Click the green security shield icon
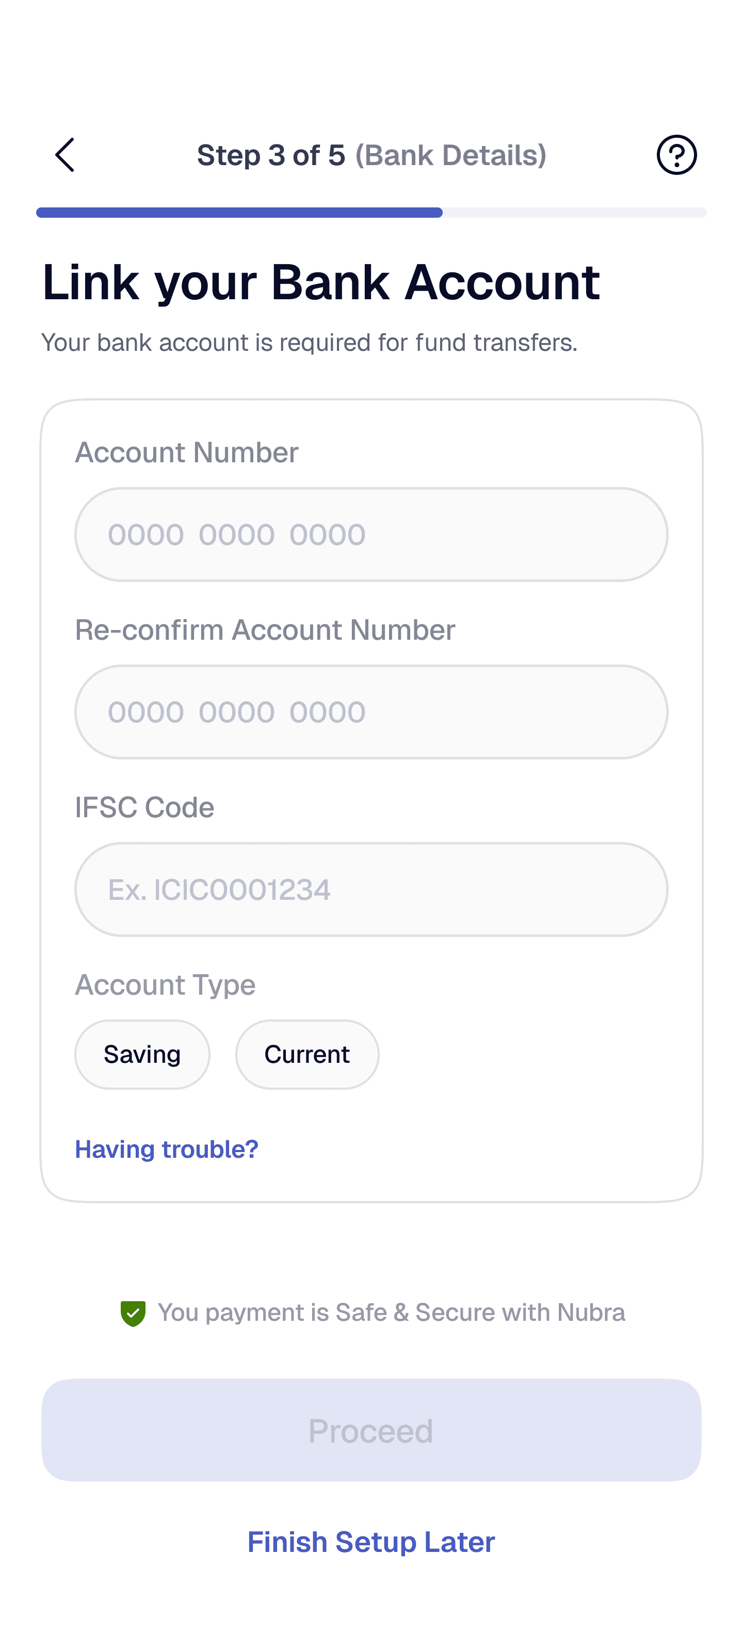This screenshot has width=743, height=1651. [x=133, y=1313]
